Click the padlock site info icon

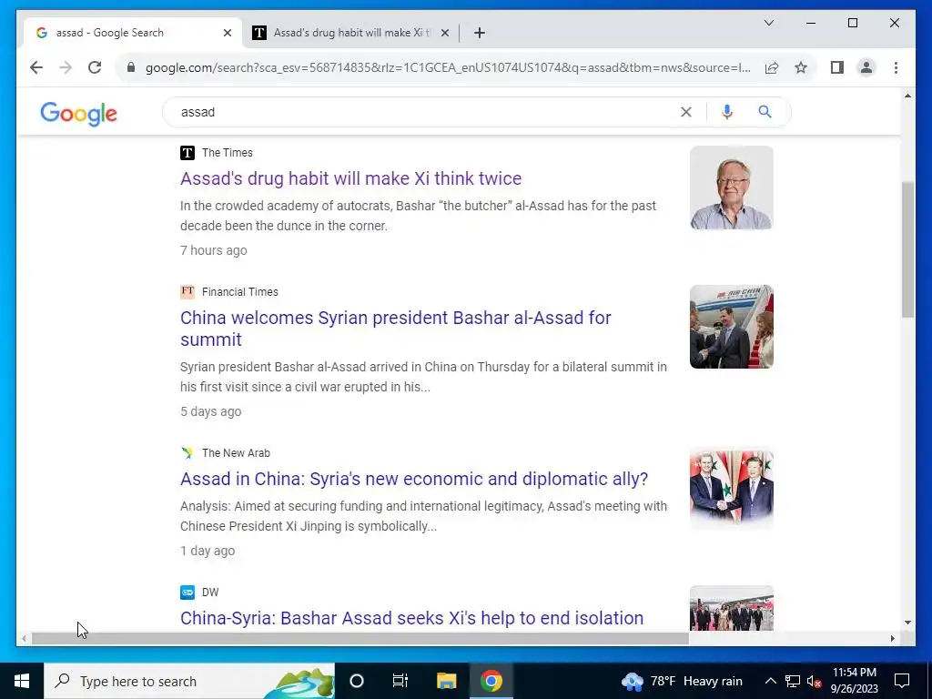click(131, 67)
